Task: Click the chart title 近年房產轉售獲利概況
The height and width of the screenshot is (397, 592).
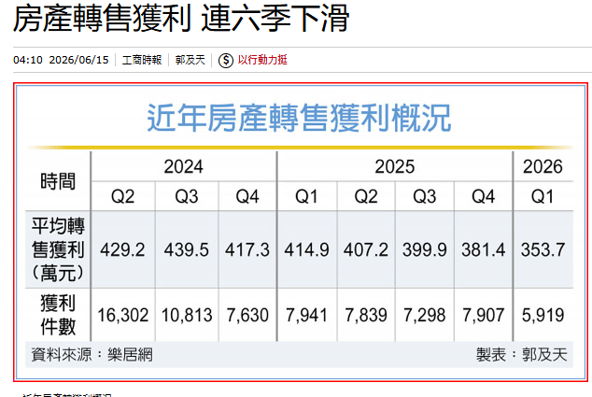Action: tap(299, 119)
